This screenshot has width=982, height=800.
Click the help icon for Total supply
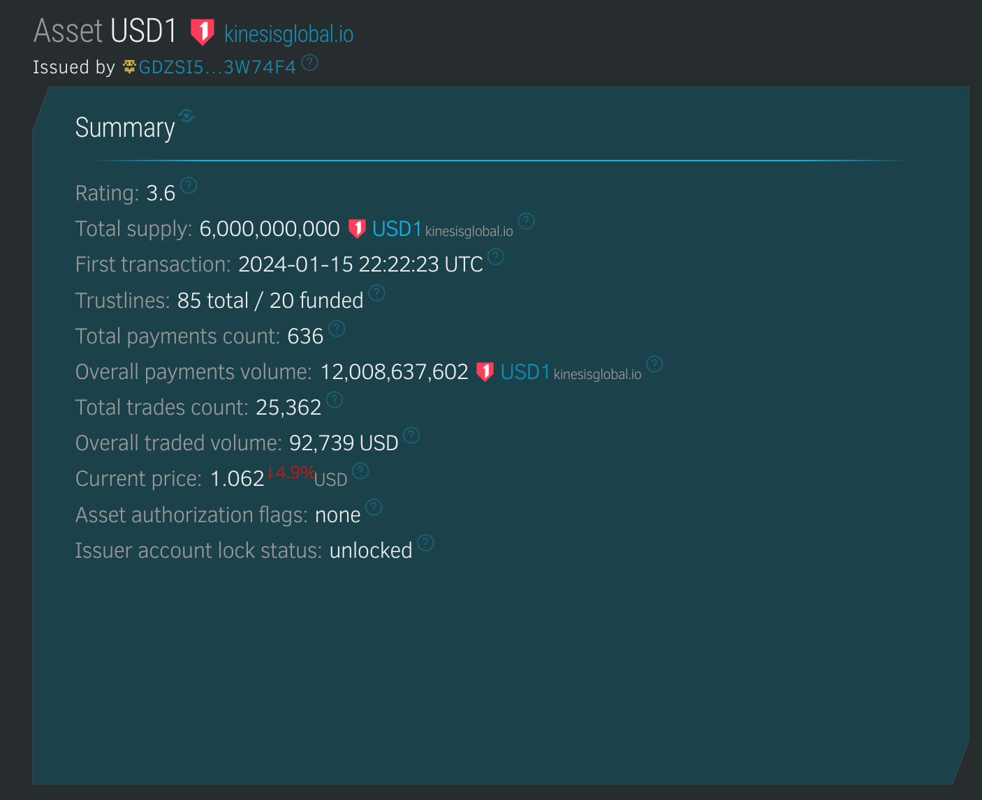pyautogui.click(x=526, y=221)
